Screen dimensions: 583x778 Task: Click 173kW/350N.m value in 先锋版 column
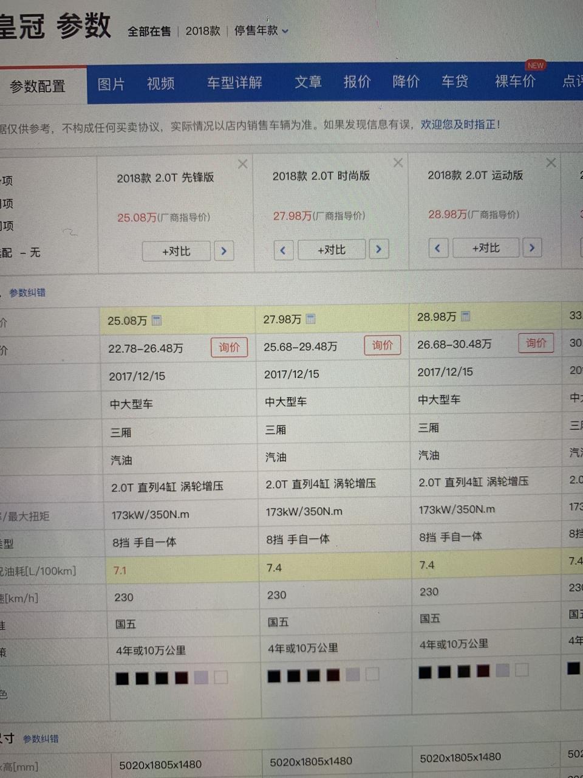pyautogui.click(x=150, y=515)
